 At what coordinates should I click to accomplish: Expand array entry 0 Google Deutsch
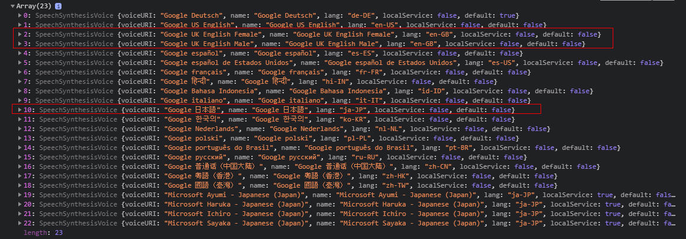(20, 15)
